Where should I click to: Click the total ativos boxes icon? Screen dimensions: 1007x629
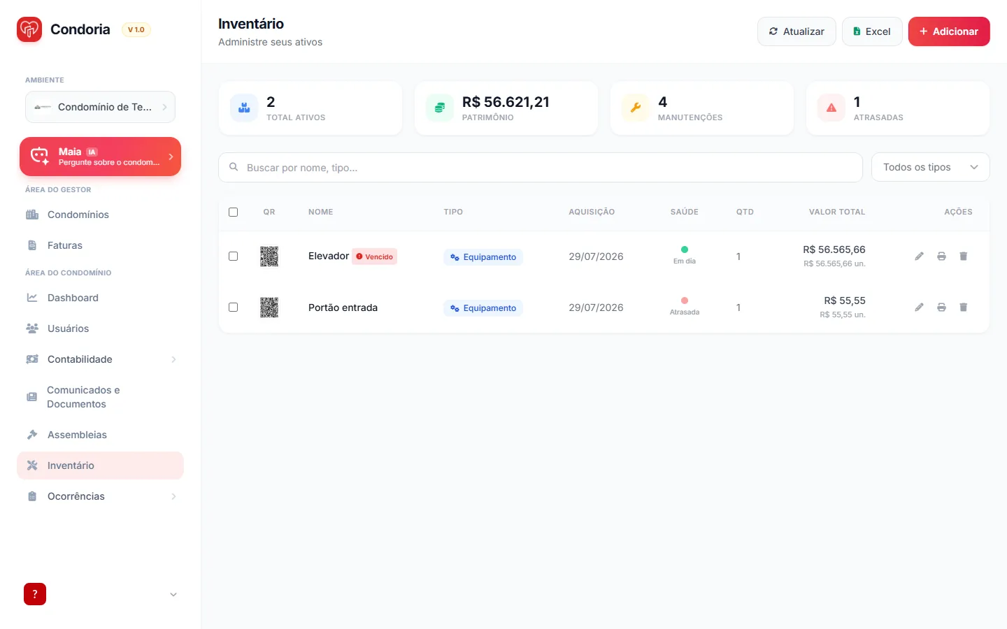click(x=244, y=108)
